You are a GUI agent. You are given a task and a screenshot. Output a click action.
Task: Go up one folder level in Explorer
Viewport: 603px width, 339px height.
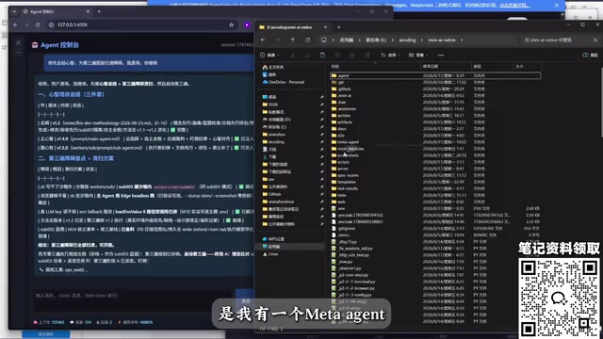pos(293,40)
